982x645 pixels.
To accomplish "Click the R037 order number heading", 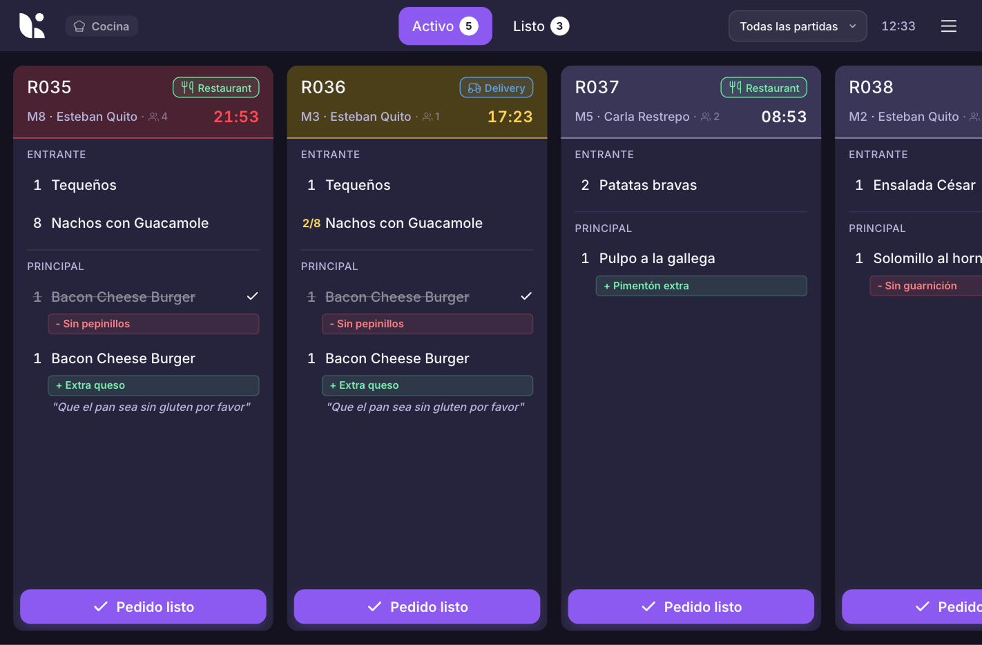I will pyautogui.click(x=597, y=88).
